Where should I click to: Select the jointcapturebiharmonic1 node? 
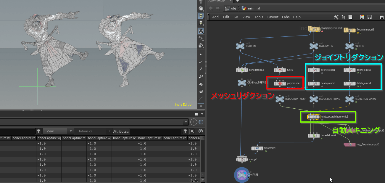click(314, 117)
